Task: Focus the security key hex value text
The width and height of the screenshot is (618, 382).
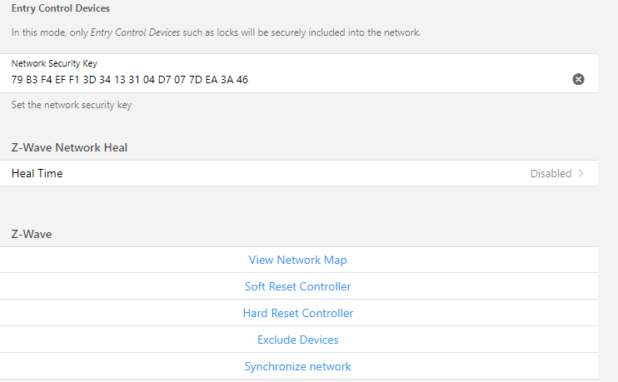Action: tap(129, 80)
